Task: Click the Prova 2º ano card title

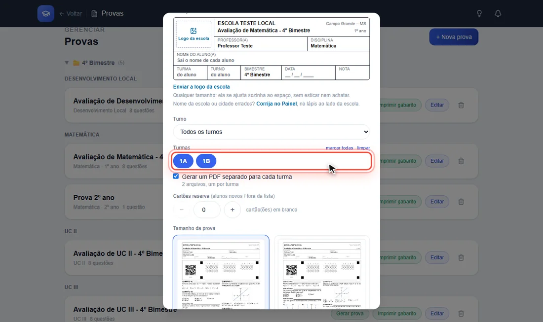Action: point(94,197)
